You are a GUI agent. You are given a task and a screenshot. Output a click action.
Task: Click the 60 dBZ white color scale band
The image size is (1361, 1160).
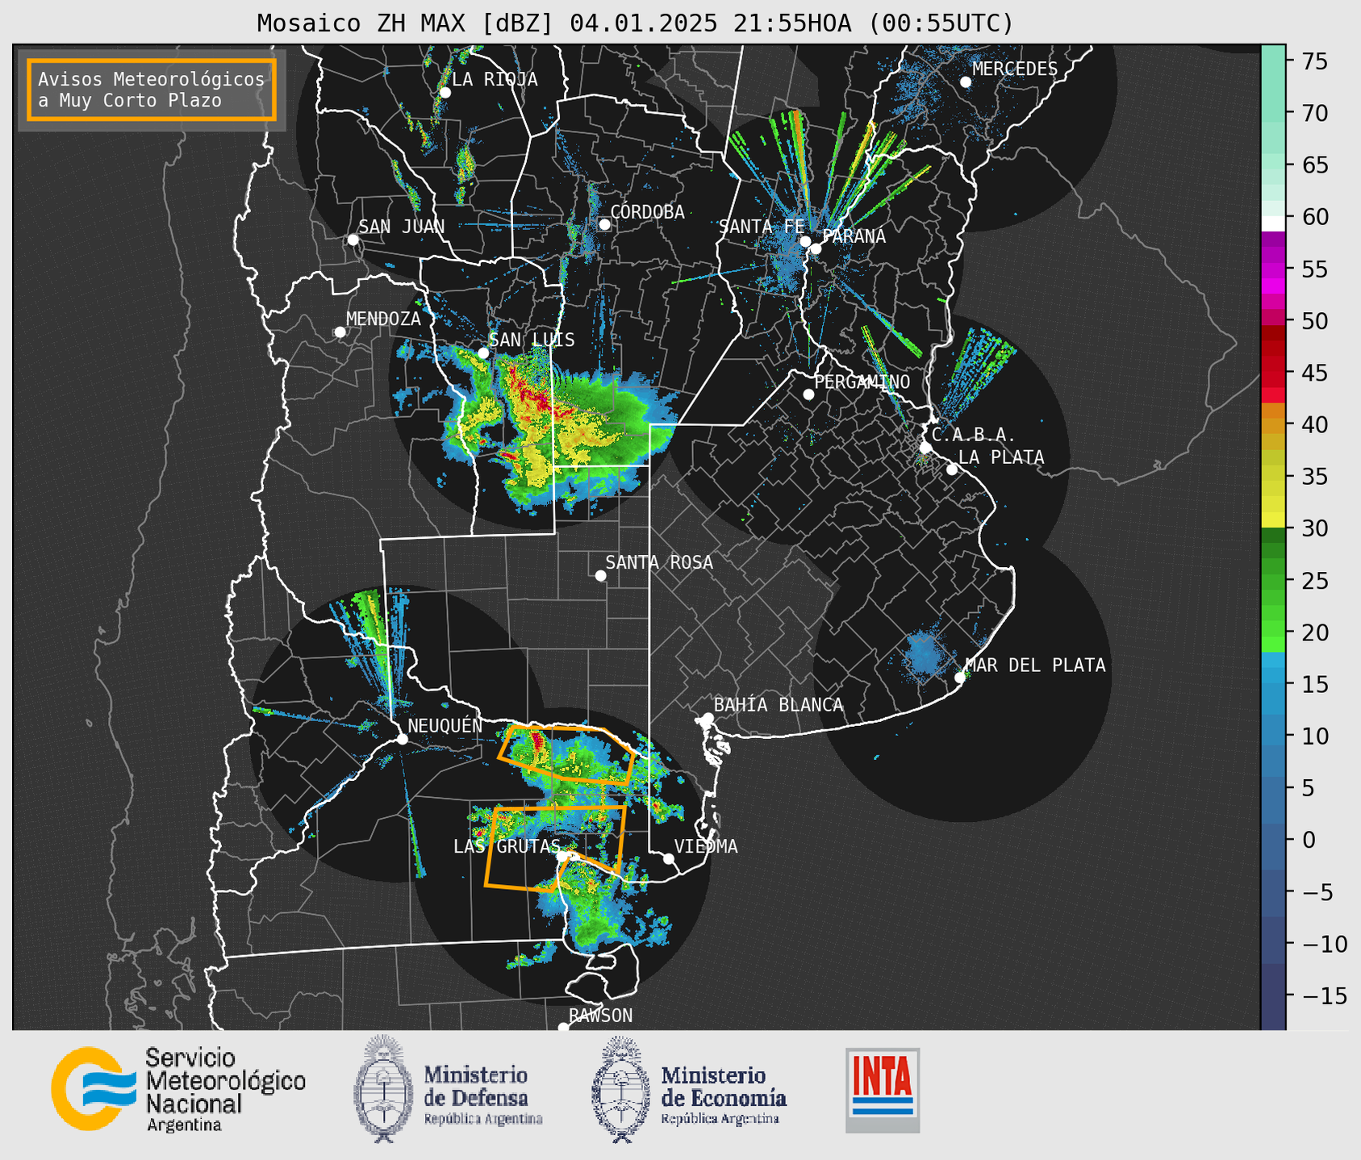click(1273, 223)
